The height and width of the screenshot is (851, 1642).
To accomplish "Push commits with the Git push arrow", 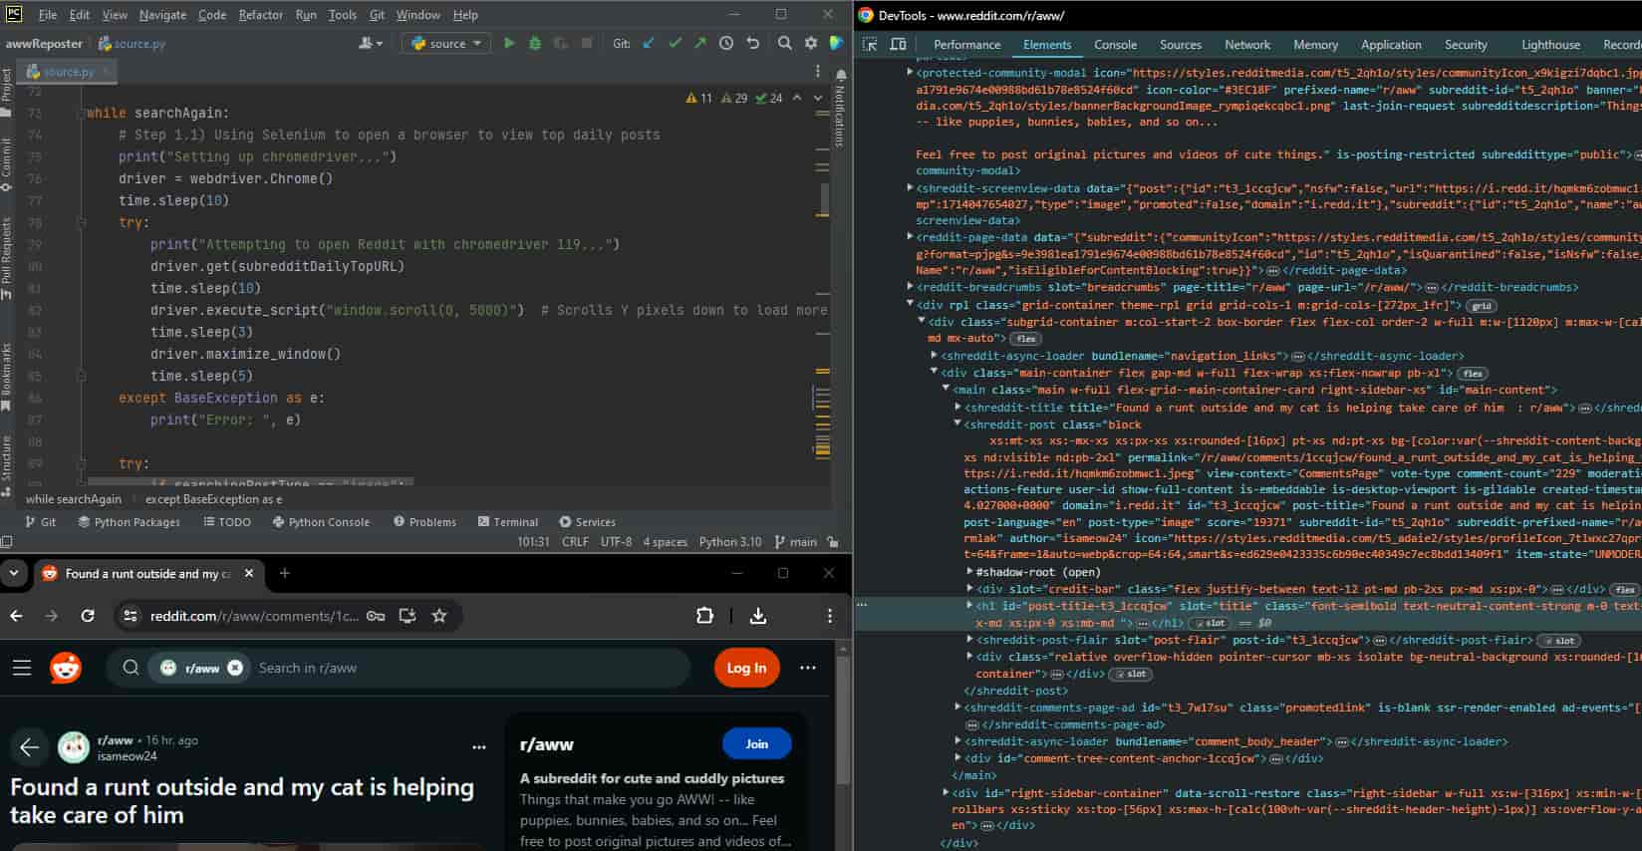I will pyautogui.click(x=700, y=43).
